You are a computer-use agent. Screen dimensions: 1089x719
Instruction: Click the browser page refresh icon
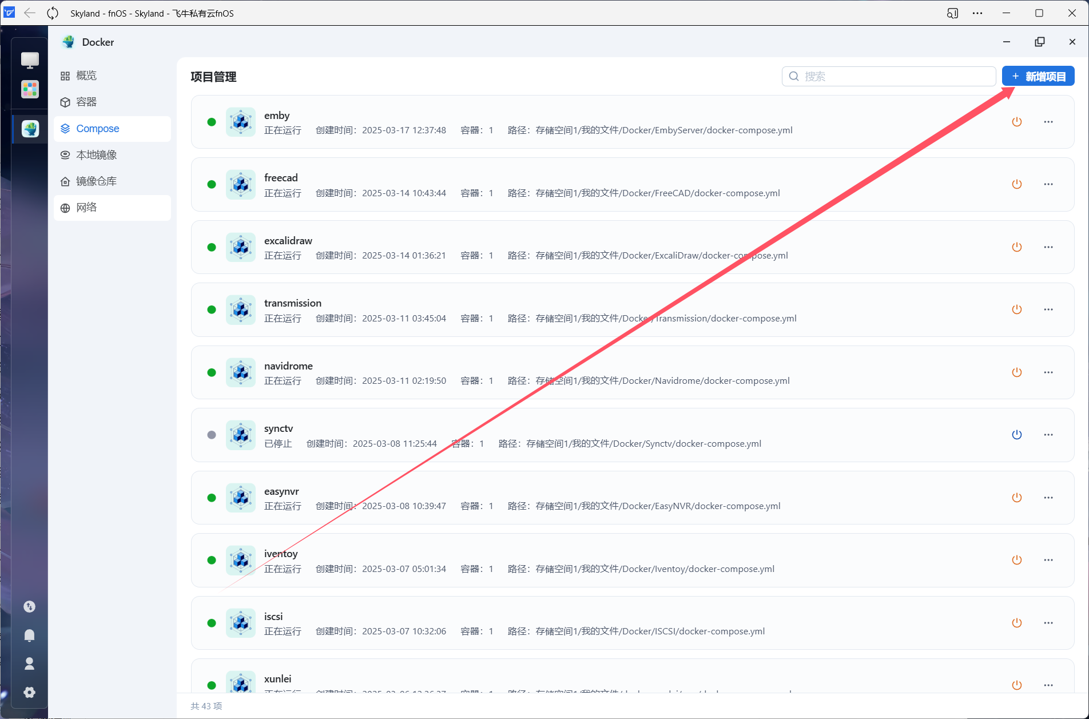point(53,13)
